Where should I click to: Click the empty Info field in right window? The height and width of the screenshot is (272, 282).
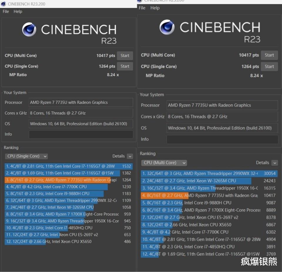(x=222, y=139)
